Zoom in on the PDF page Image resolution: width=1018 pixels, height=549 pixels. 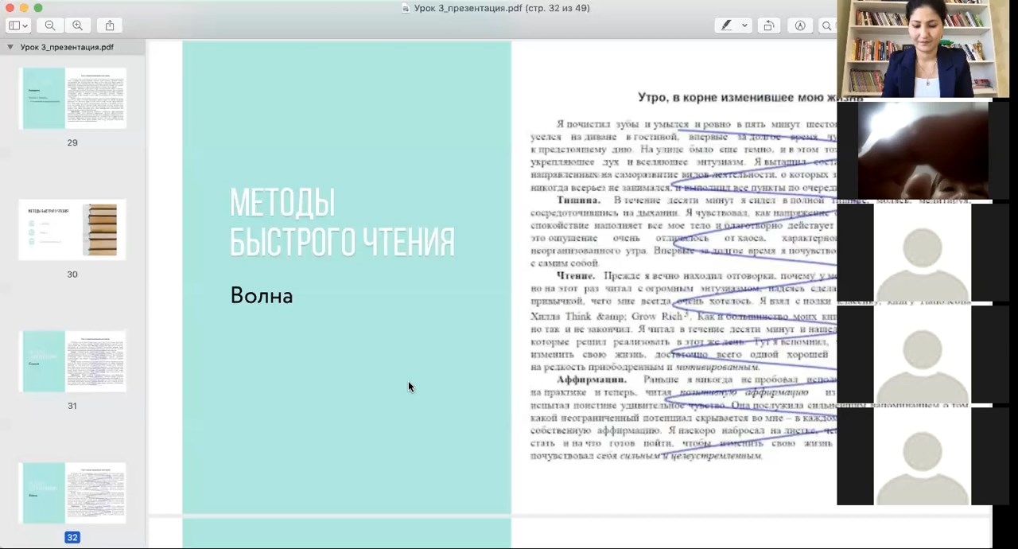pyautogui.click(x=77, y=25)
